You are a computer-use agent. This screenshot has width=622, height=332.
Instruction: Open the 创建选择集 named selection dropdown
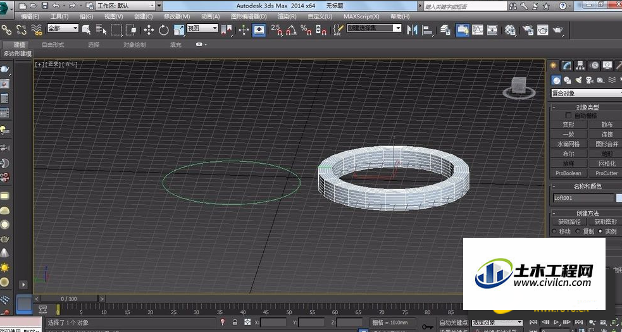click(375, 28)
